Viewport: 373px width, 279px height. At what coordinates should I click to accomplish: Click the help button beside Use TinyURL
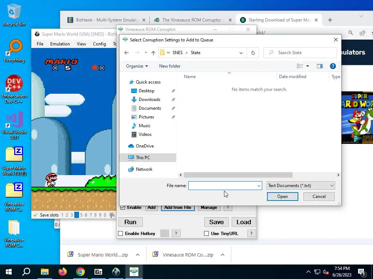coord(251,234)
